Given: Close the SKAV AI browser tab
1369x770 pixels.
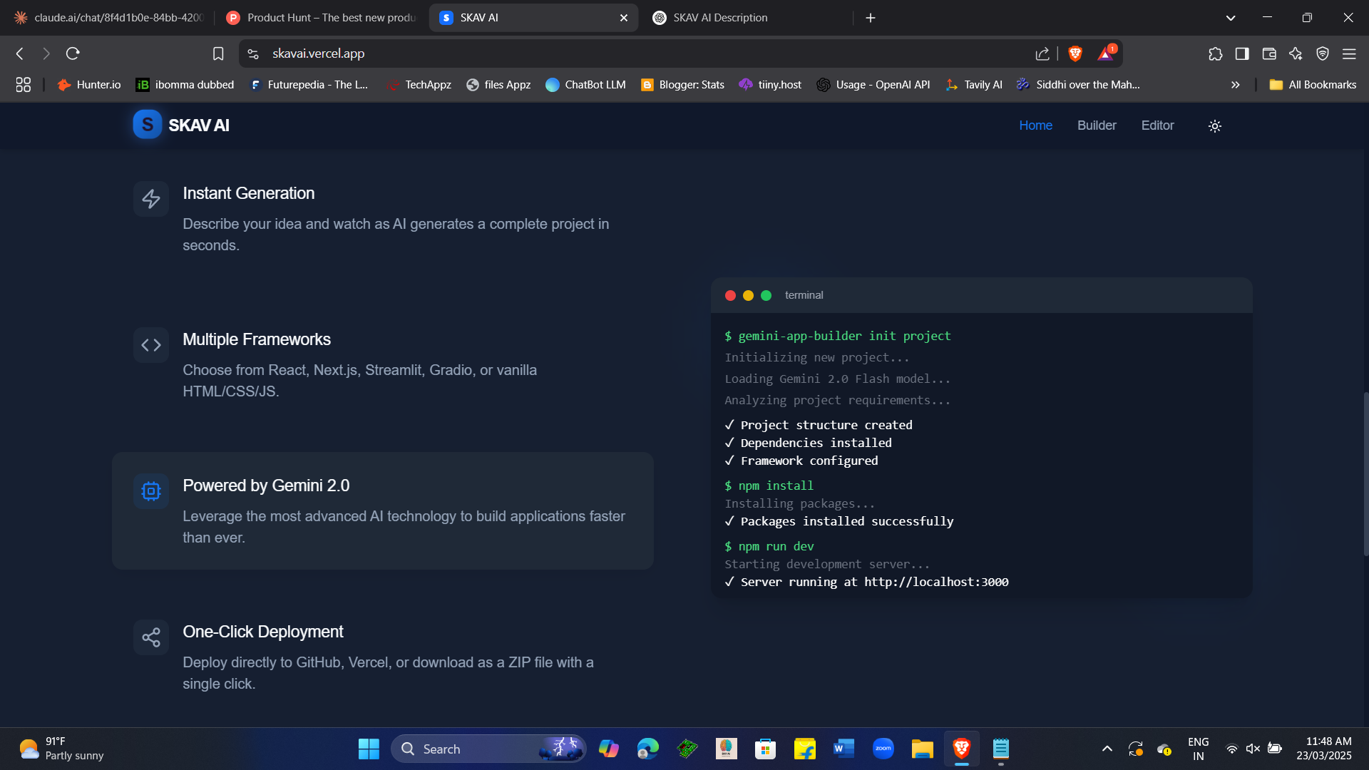Looking at the screenshot, I should (624, 18).
